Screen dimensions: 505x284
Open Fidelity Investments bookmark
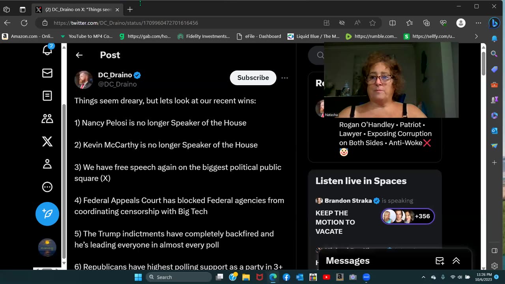coord(204,36)
